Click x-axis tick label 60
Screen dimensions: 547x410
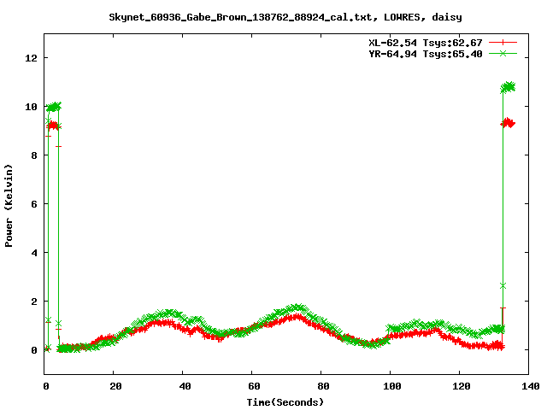tap(254, 386)
